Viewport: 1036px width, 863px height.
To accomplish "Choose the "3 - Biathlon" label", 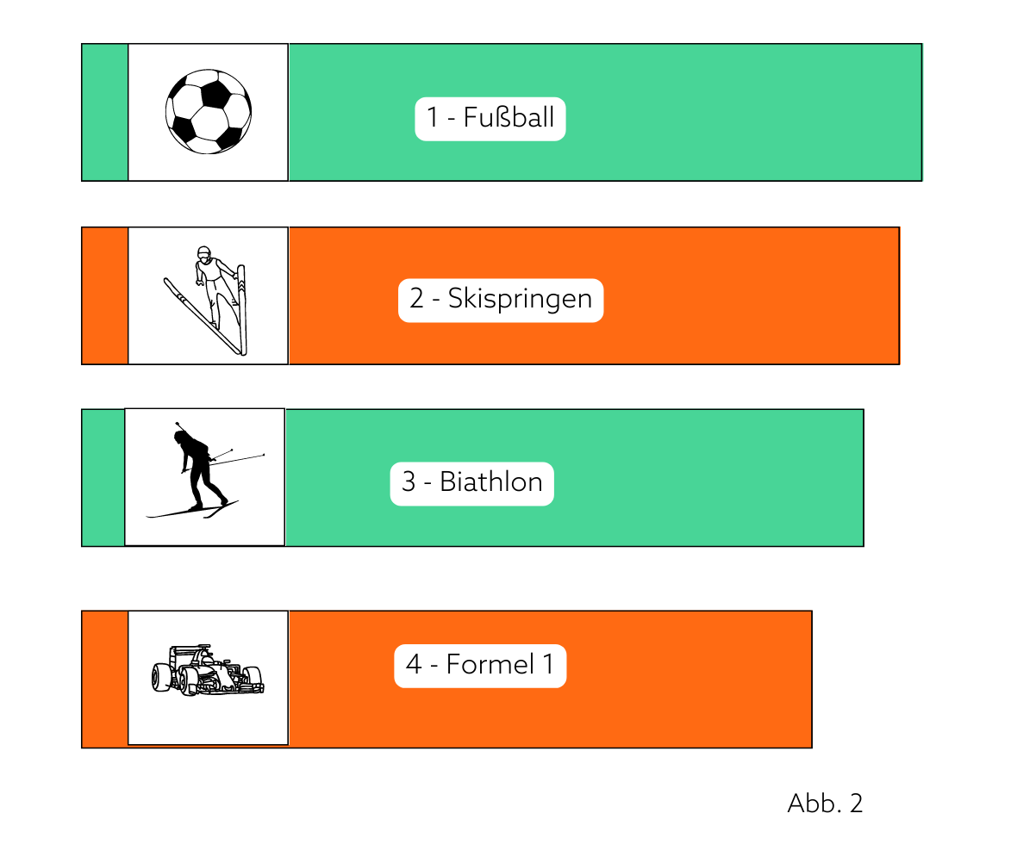I will coord(471,483).
